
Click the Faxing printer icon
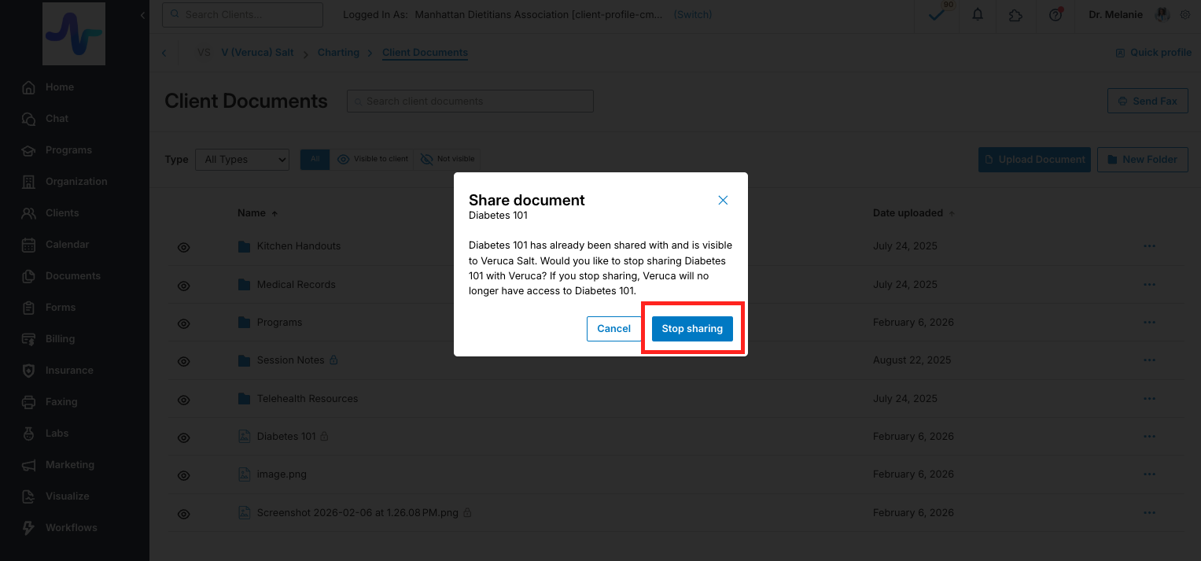click(29, 402)
